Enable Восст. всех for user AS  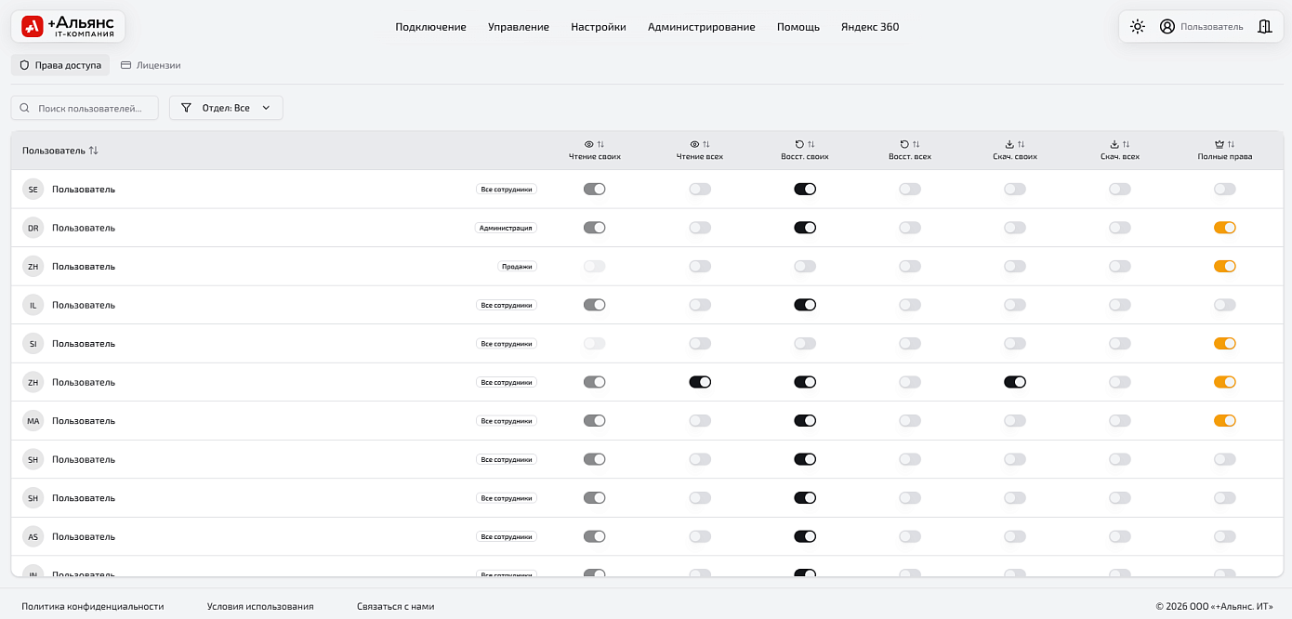(x=910, y=536)
